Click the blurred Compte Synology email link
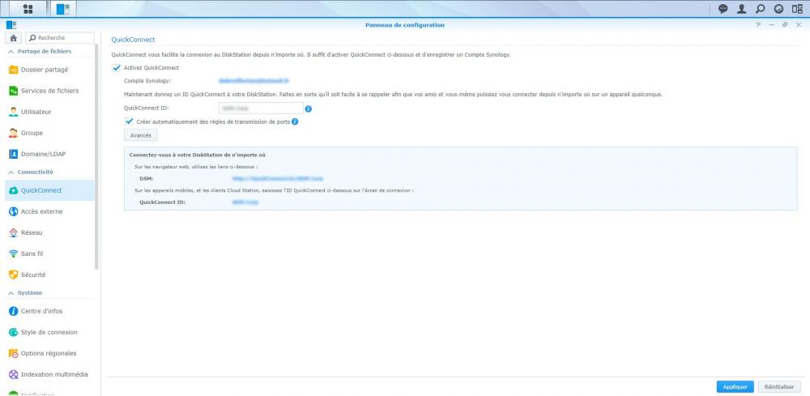 point(254,81)
